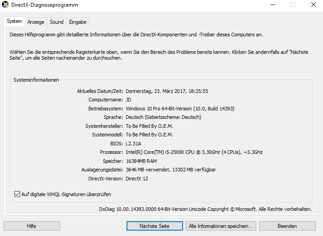323x236 pixels.
Task: Select the Eingabe tab
Action: 78,22
